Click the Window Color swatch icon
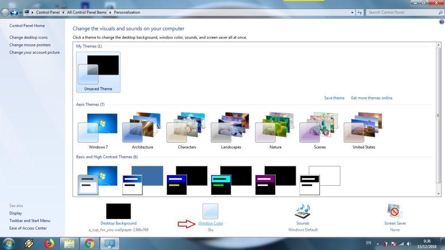The width and height of the screenshot is (445, 250). tap(210, 211)
